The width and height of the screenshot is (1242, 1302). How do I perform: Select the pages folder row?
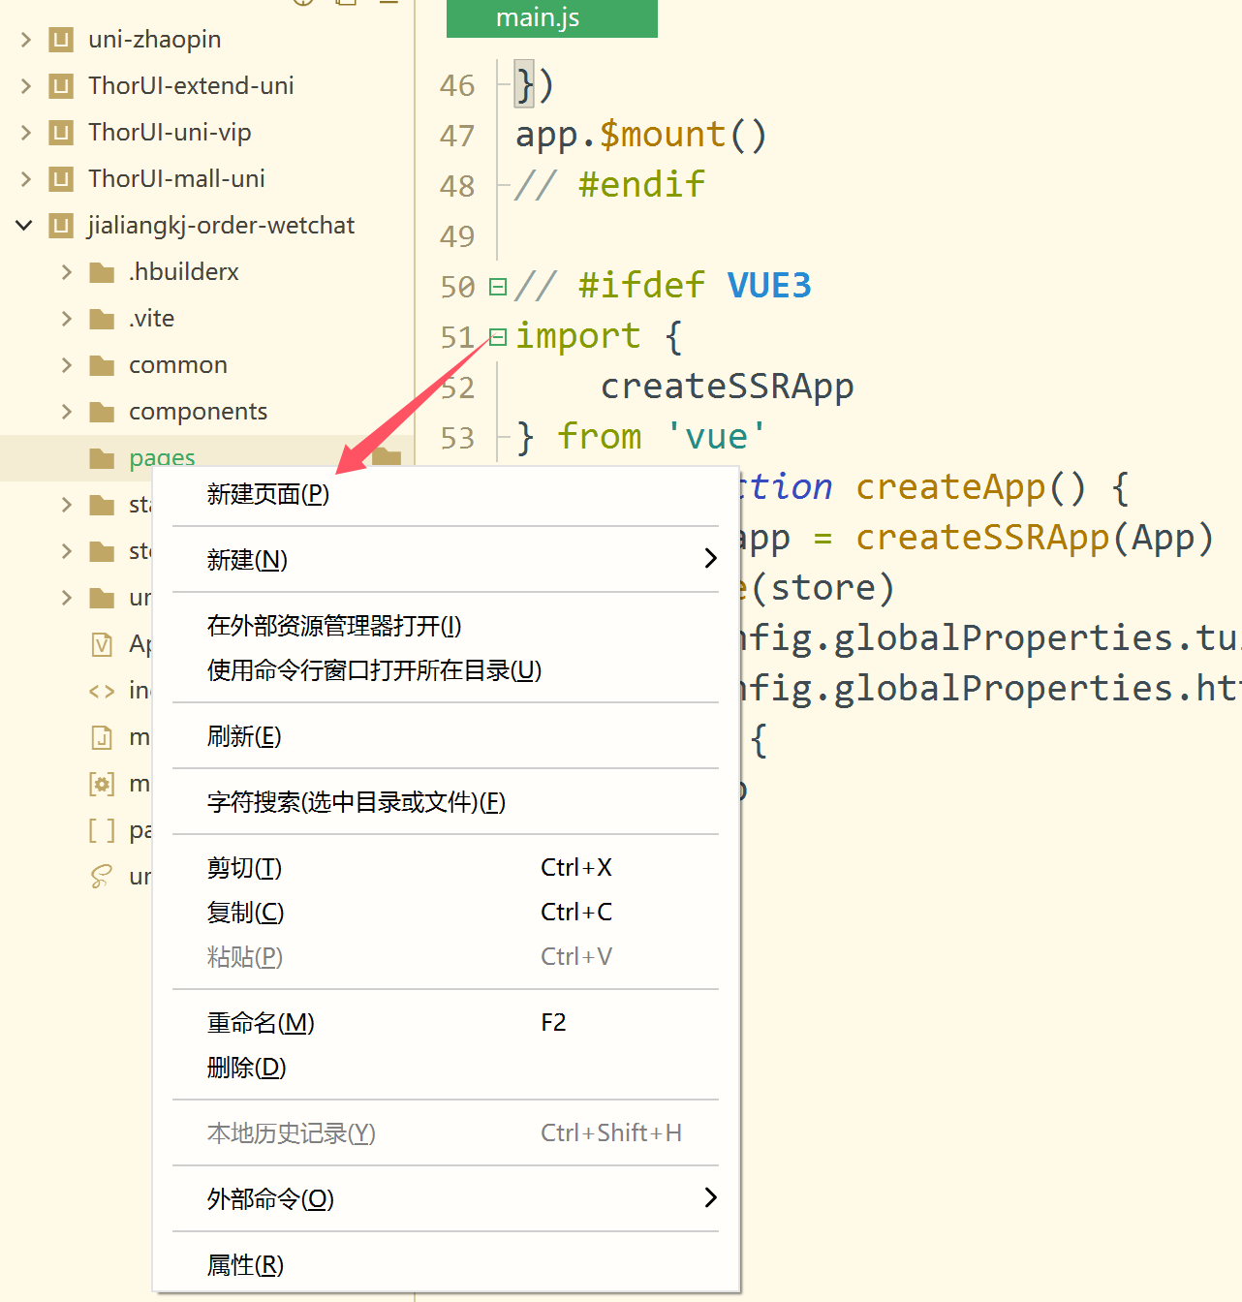pos(207,458)
